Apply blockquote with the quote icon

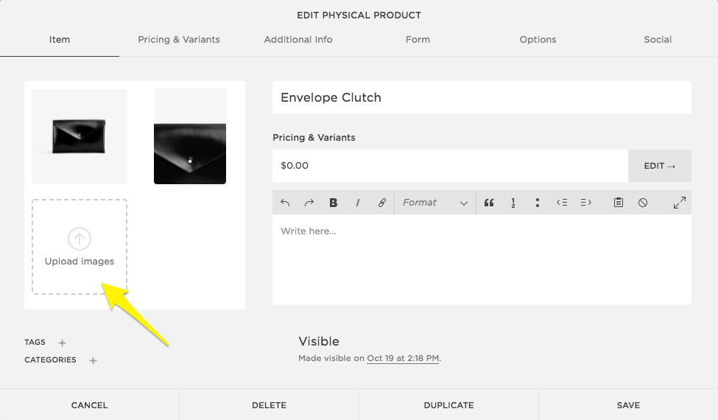coord(489,203)
